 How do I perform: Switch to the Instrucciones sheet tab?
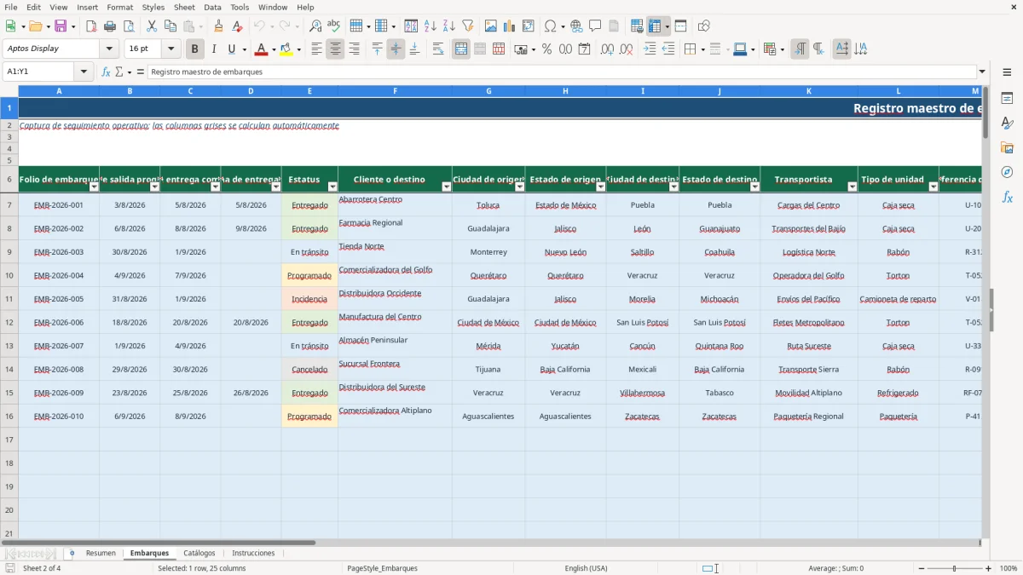pos(253,553)
